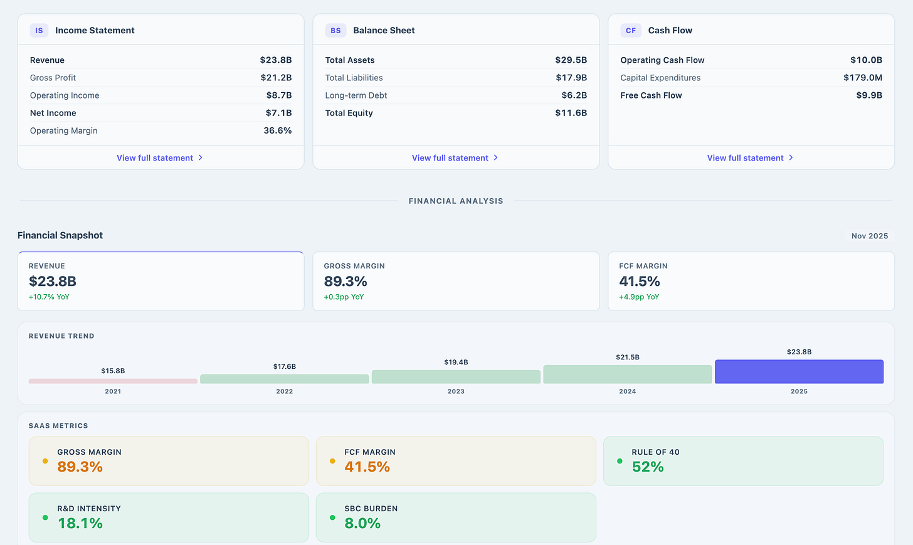Click the Total Liabilities value $17.9B
Viewport: 913px width, 545px height.
[x=571, y=78]
